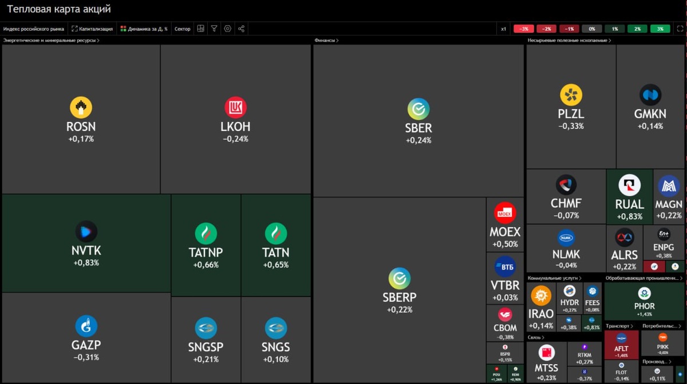Open the Динамика за Д, % selector
Viewport: 687px width, 384px height.
pyautogui.click(x=144, y=29)
